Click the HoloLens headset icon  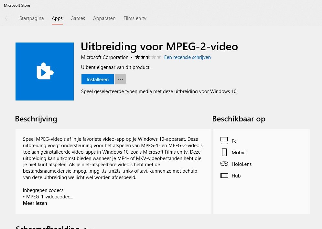coord(224,164)
